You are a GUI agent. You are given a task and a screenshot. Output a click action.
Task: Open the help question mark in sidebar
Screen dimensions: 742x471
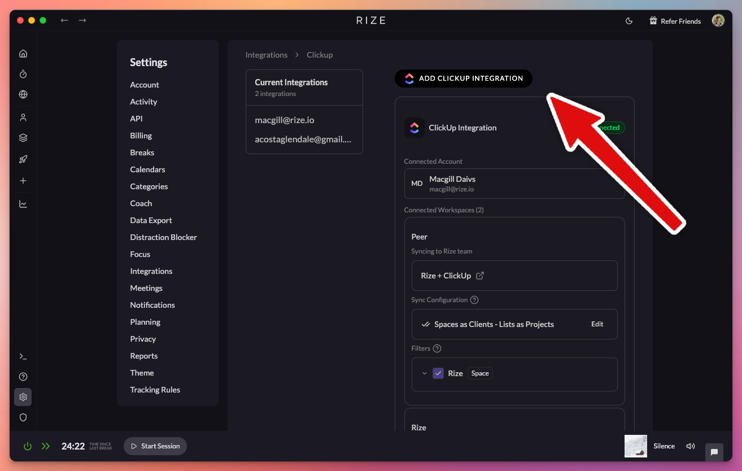point(23,377)
